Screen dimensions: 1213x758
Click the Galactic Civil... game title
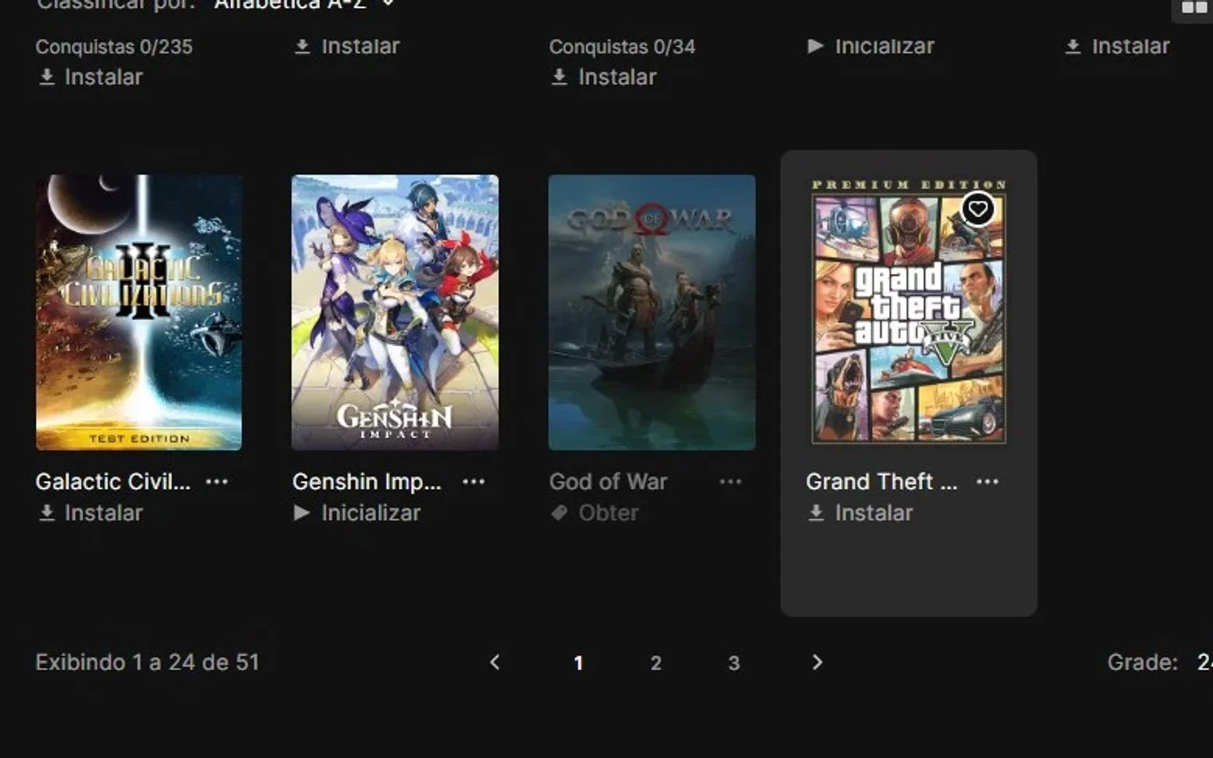113,482
